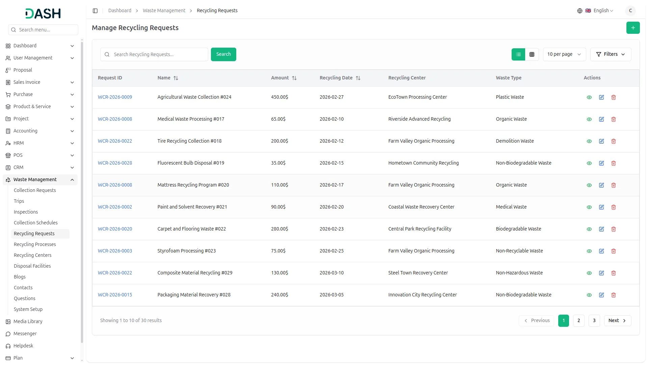Delete the Styrofoam Processing #023 request
Image resolution: width=648 pixels, height=365 pixels.
coord(613,251)
